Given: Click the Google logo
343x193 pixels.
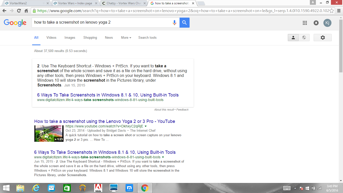Looking at the screenshot, I should 15,23.
